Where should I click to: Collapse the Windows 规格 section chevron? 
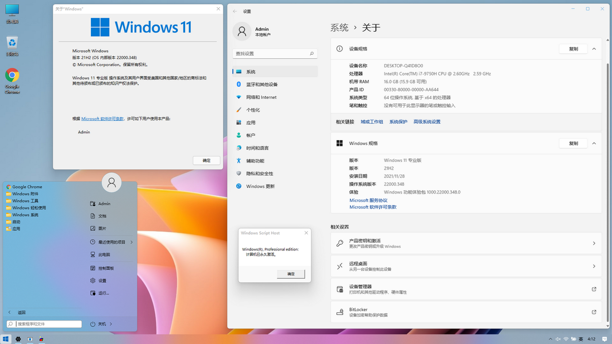click(594, 143)
